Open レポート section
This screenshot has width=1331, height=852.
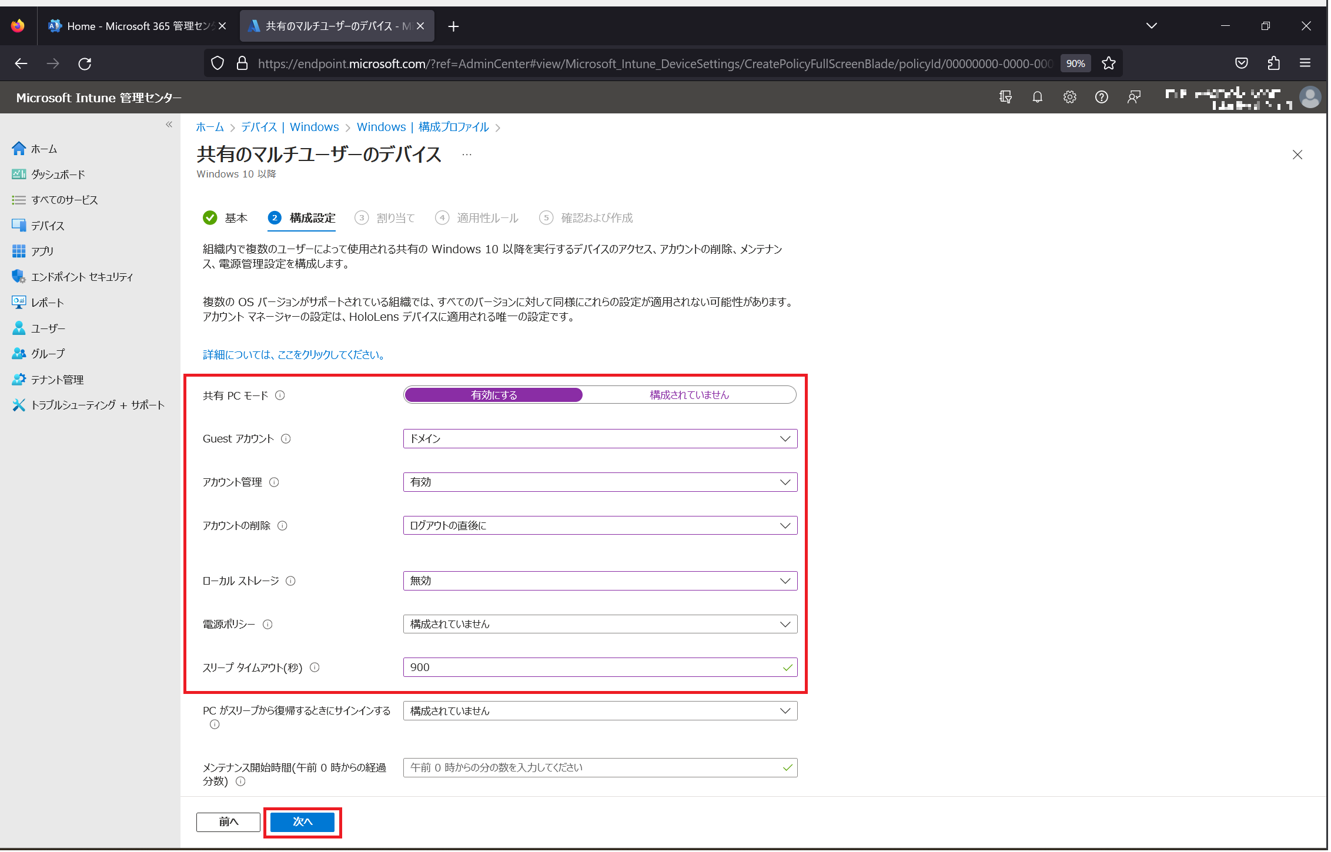(x=39, y=303)
